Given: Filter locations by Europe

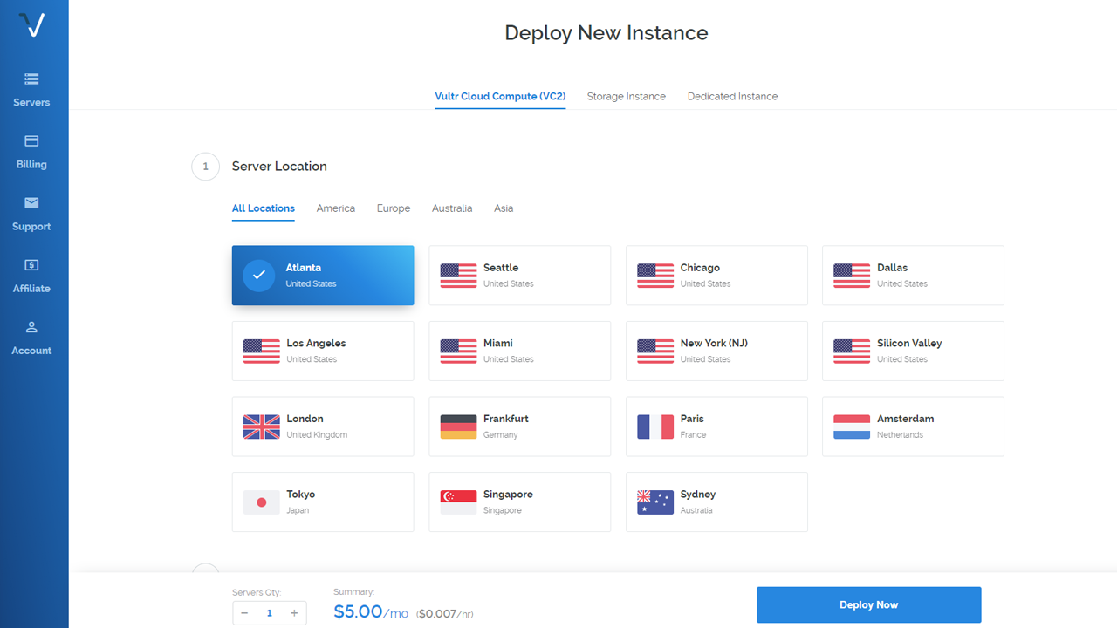Looking at the screenshot, I should [394, 208].
